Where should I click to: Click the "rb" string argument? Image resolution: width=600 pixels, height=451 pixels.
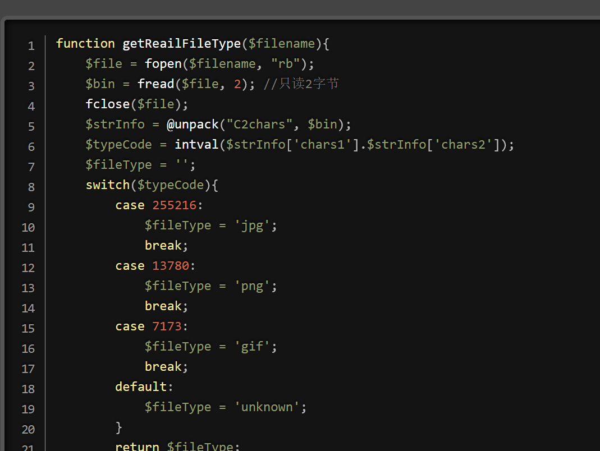(289, 64)
